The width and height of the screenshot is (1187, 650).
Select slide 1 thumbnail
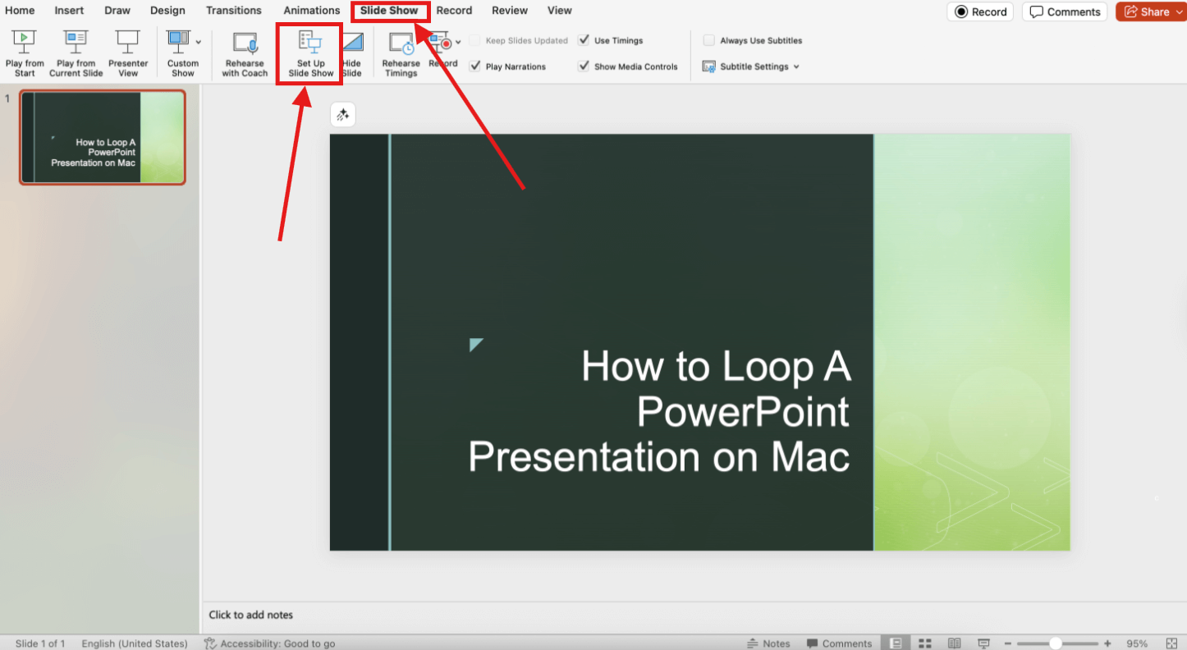103,137
